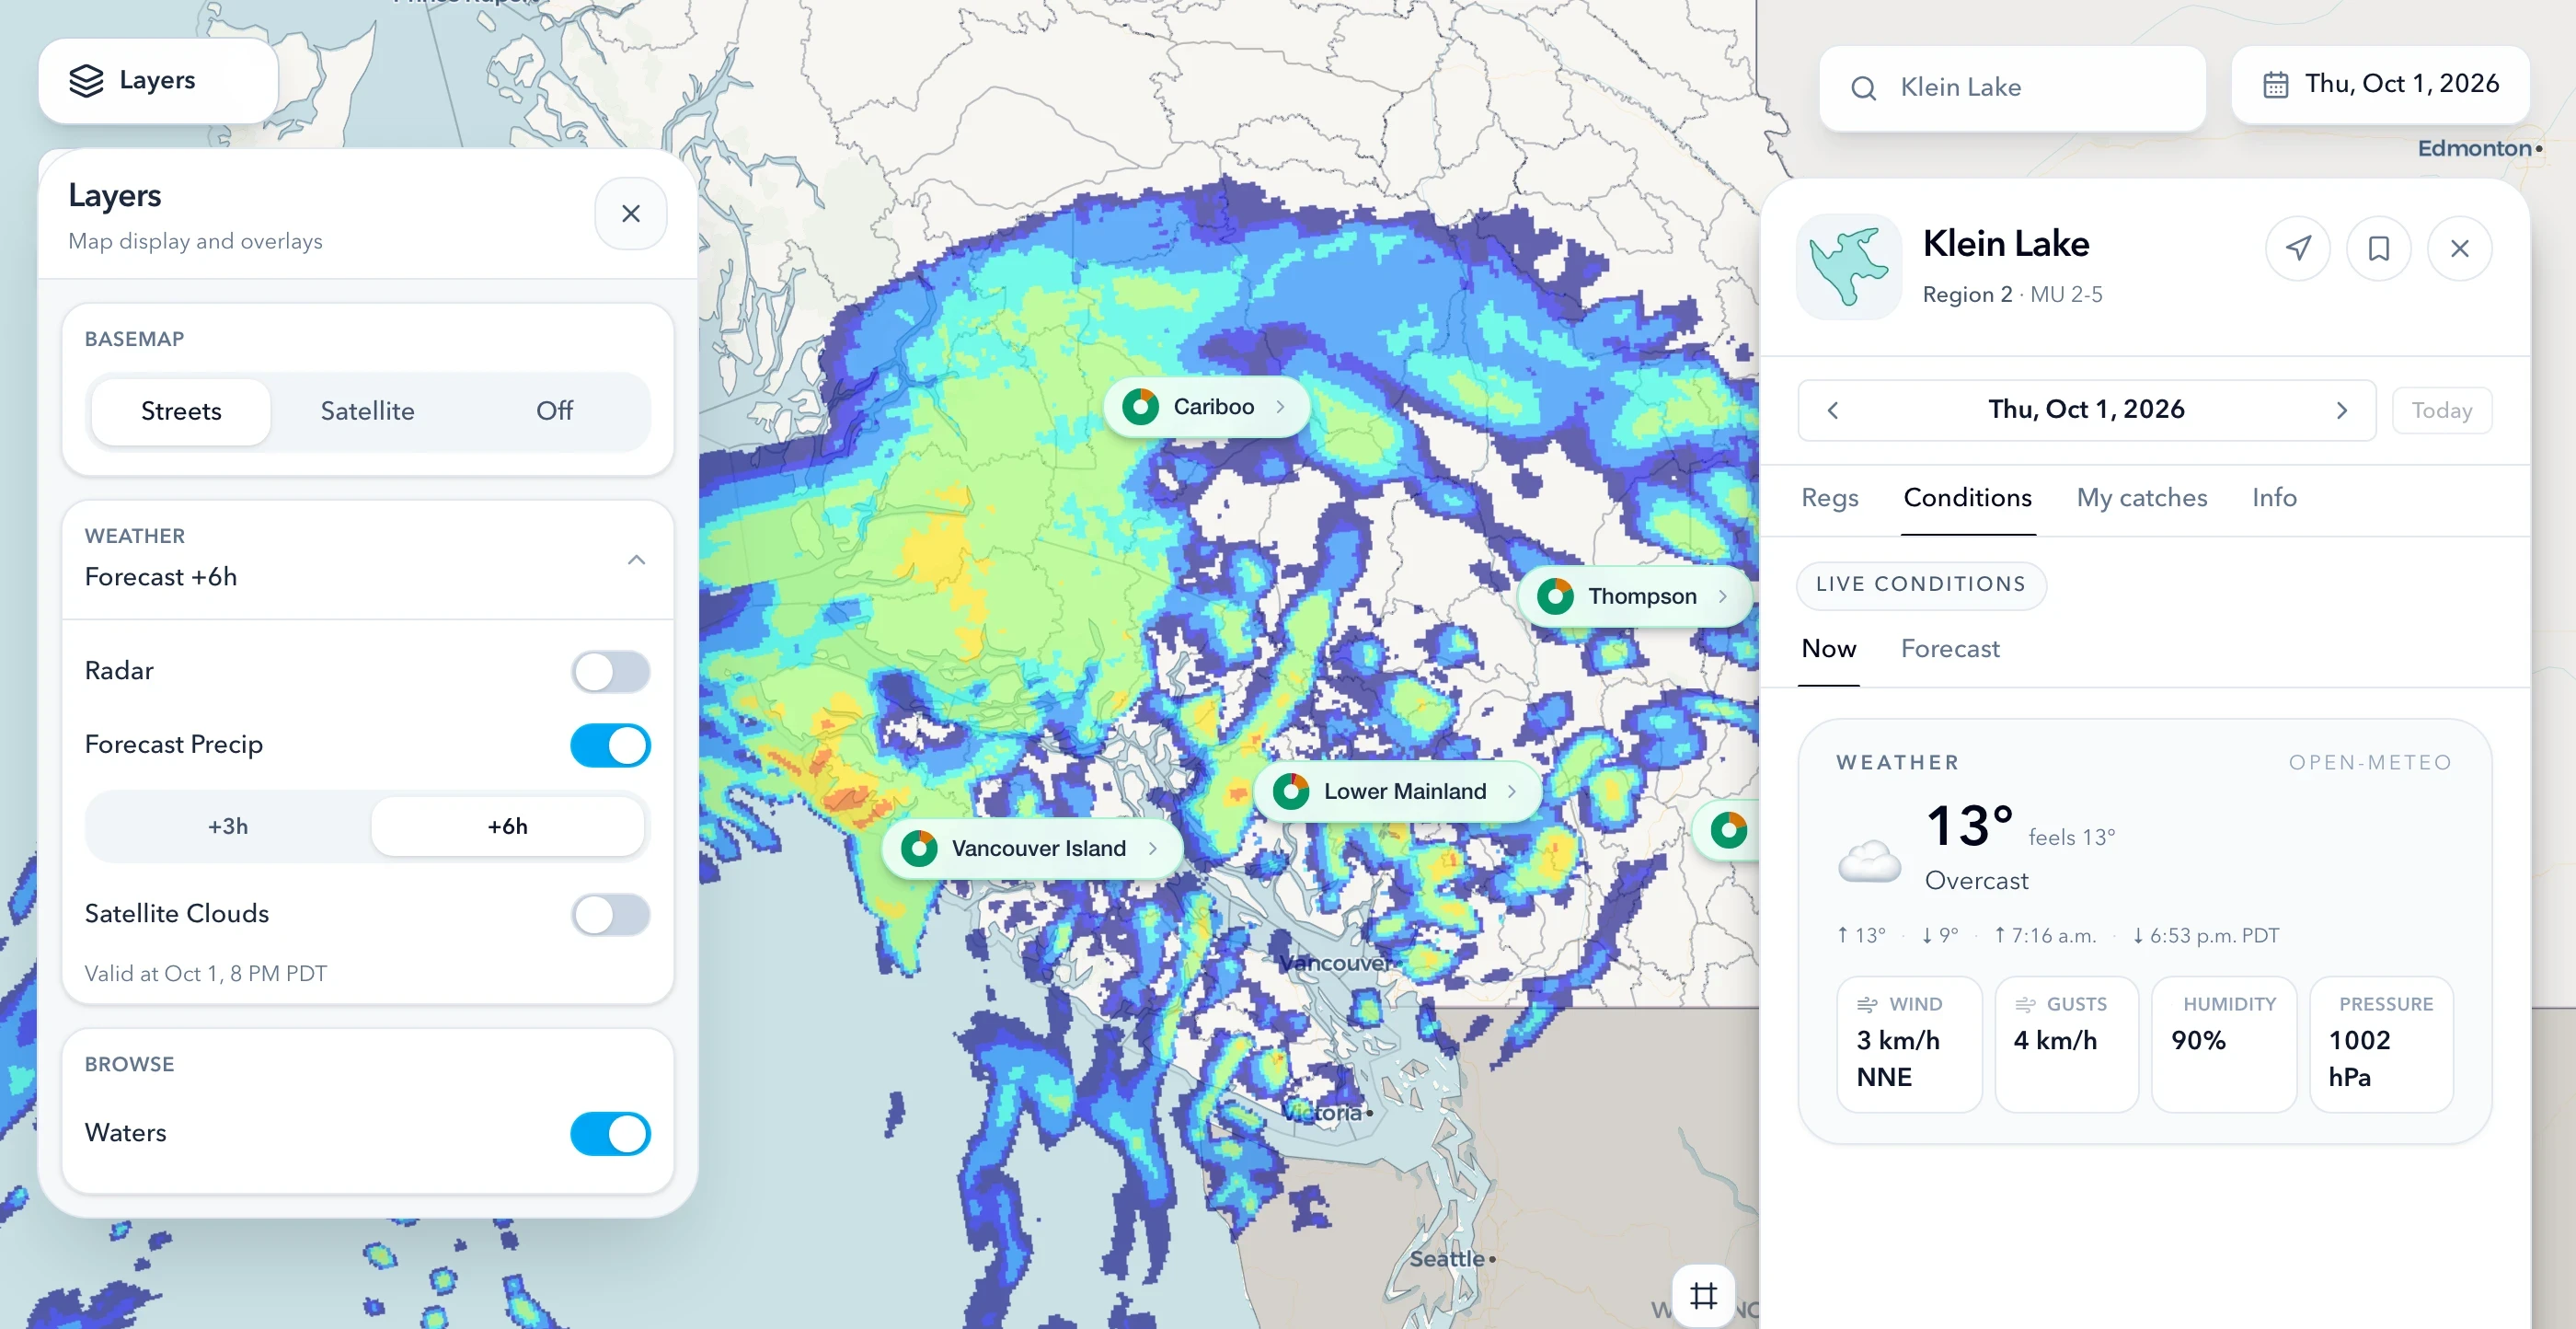Click the 'Valid at Oct 1, 8 PM PDT' text
Image resolution: width=2576 pixels, height=1329 pixels.
coord(206,974)
